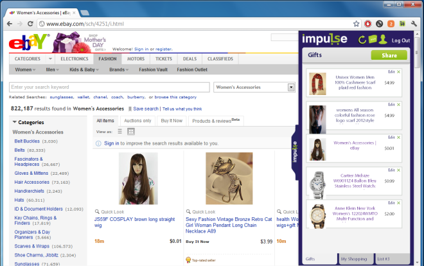424x266 pixels.
Task: Select the Buy It Now tab
Action: pyautogui.click(x=172, y=121)
